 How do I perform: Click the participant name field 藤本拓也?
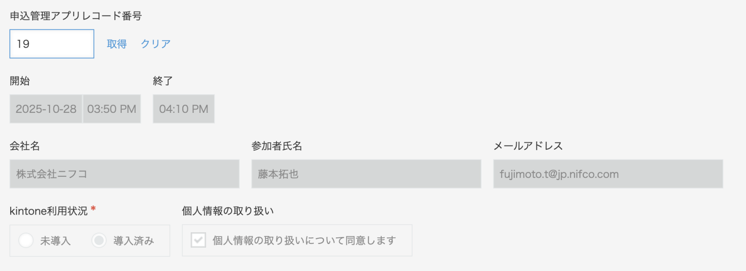(366, 174)
